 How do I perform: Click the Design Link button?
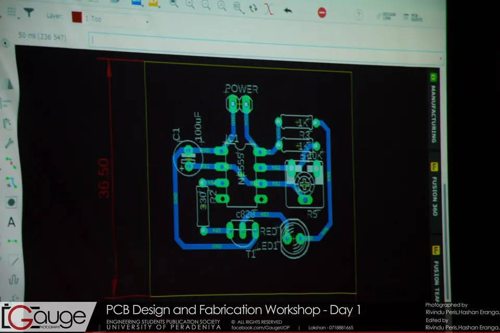click(x=386, y=16)
